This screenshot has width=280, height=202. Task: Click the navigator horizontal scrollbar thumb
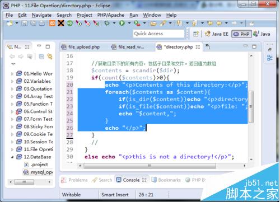(x=24, y=182)
